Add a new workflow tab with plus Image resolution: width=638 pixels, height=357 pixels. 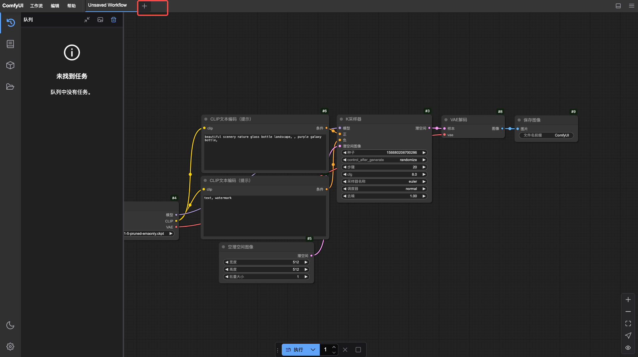pyautogui.click(x=144, y=6)
